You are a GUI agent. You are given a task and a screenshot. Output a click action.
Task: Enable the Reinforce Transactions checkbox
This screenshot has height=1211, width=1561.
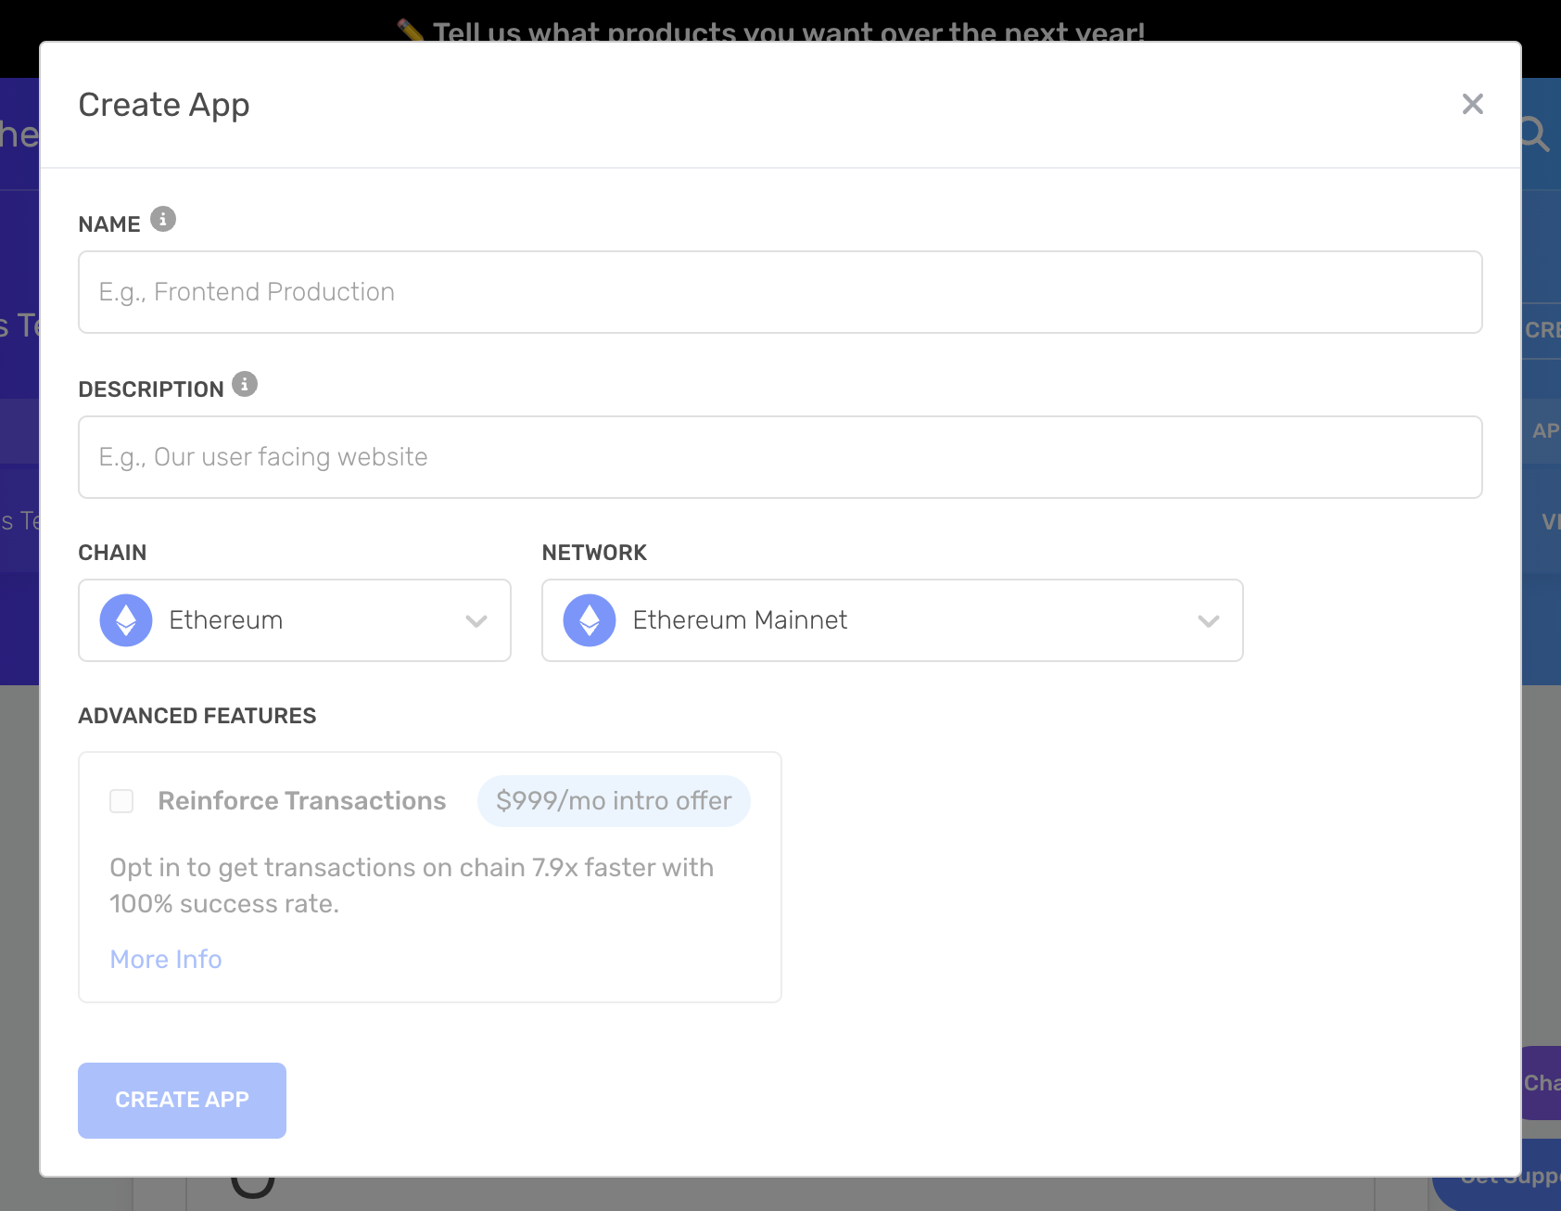point(121,801)
